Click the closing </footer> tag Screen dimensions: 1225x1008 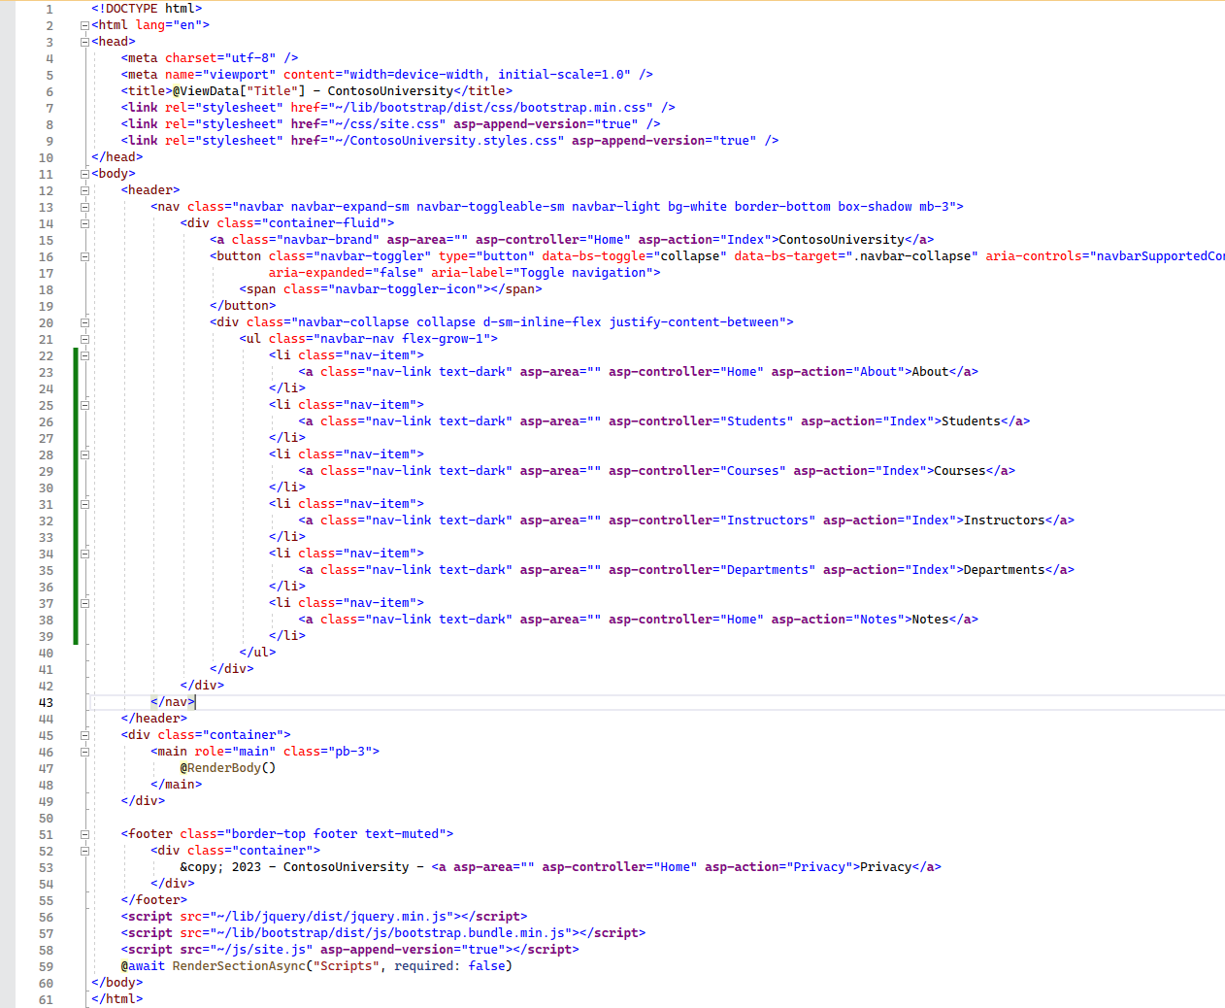[154, 900]
